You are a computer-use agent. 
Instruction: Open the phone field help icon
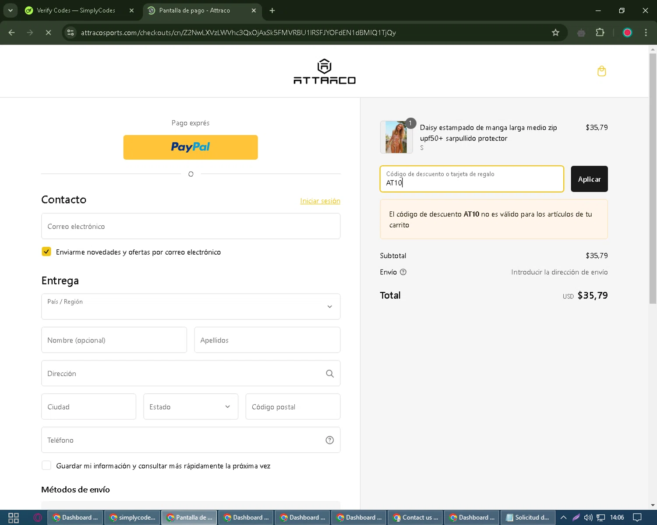(x=330, y=440)
